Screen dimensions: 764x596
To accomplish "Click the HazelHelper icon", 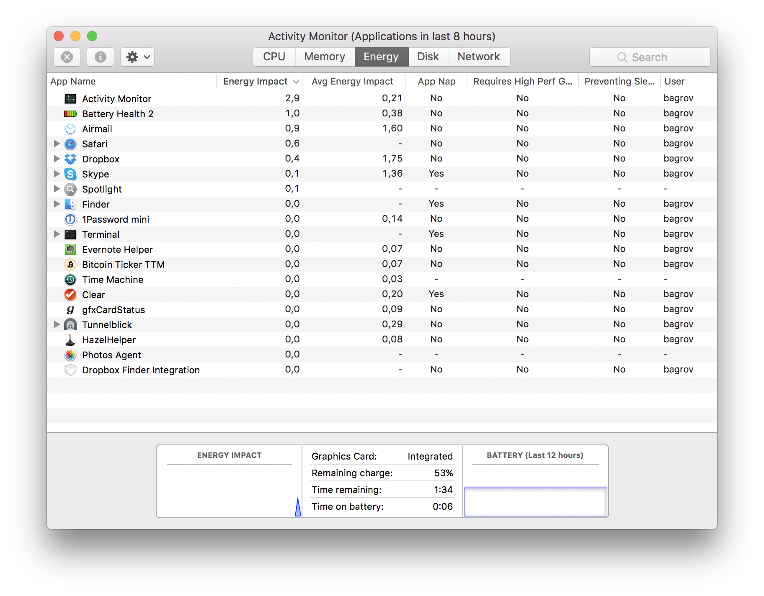I will [x=70, y=340].
